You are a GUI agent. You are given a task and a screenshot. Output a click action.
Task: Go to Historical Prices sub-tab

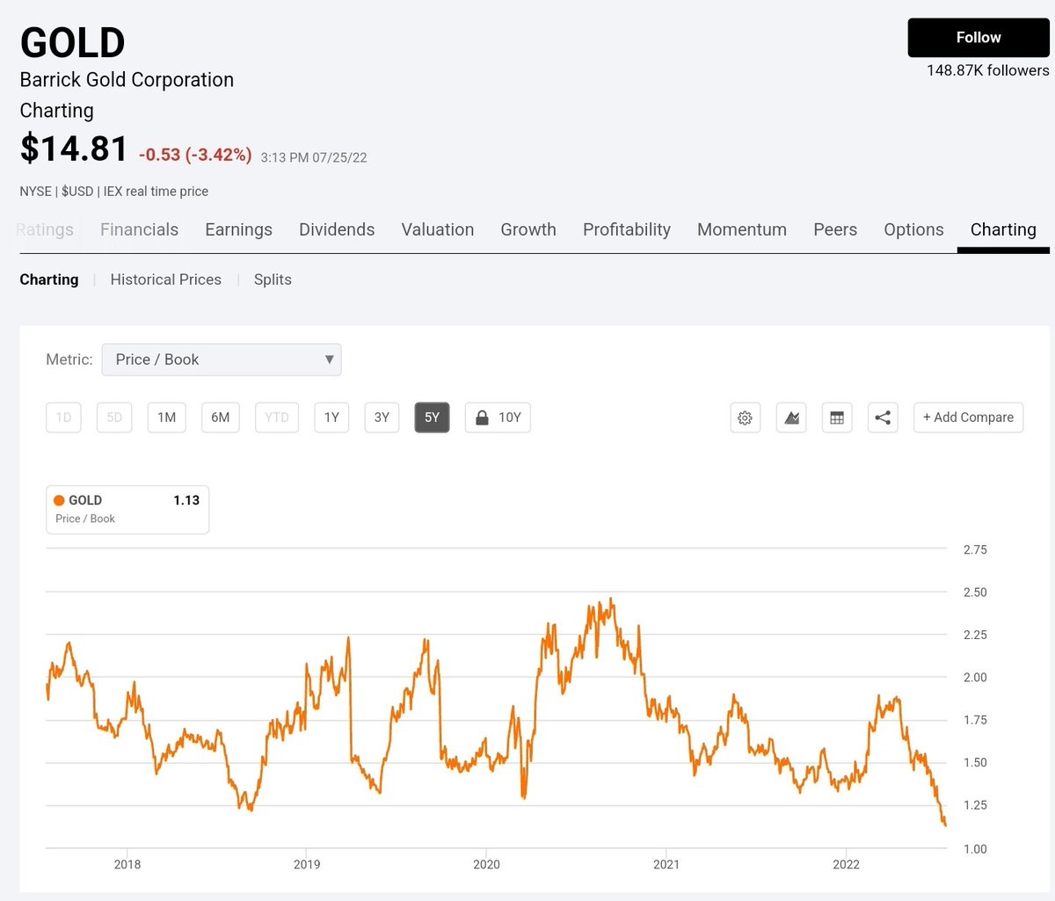(x=166, y=280)
